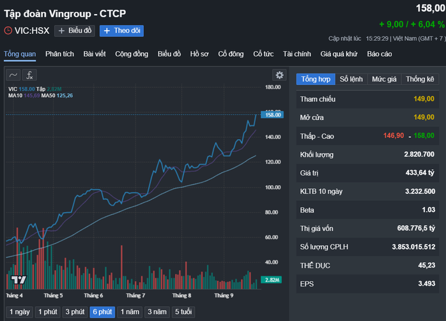Select the 1 ngày time range
Screen dimensions: 446x321
tap(17, 312)
